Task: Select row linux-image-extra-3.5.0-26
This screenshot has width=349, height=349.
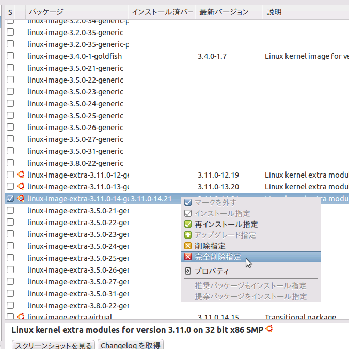Action: point(177,270)
